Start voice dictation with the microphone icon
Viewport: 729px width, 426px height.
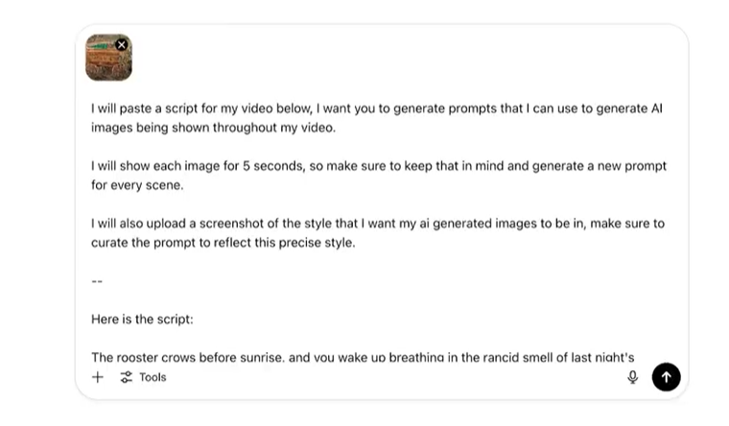pyautogui.click(x=633, y=377)
